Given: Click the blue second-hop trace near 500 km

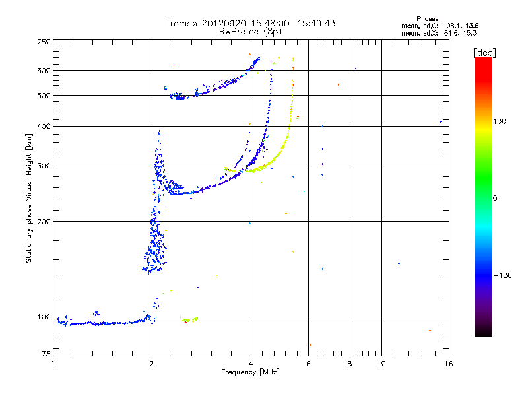Looking at the screenshot, I should (x=215, y=79).
